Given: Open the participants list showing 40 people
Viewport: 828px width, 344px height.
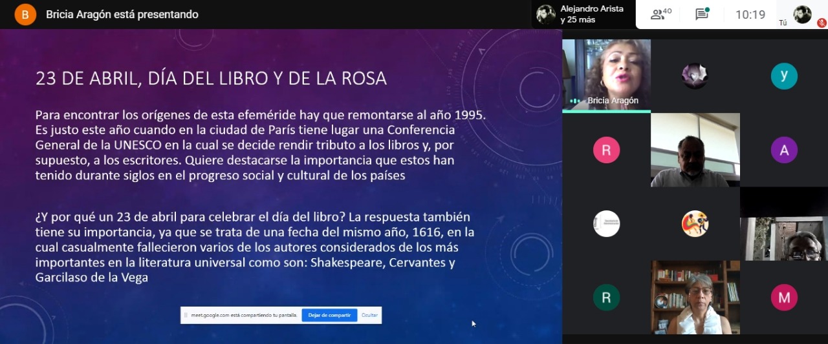Looking at the screenshot, I should 660,14.
